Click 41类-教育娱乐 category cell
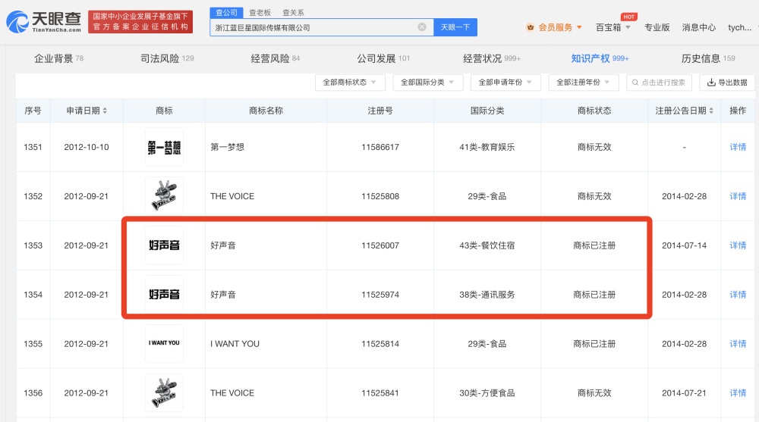This screenshot has width=759, height=422. (487, 147)
